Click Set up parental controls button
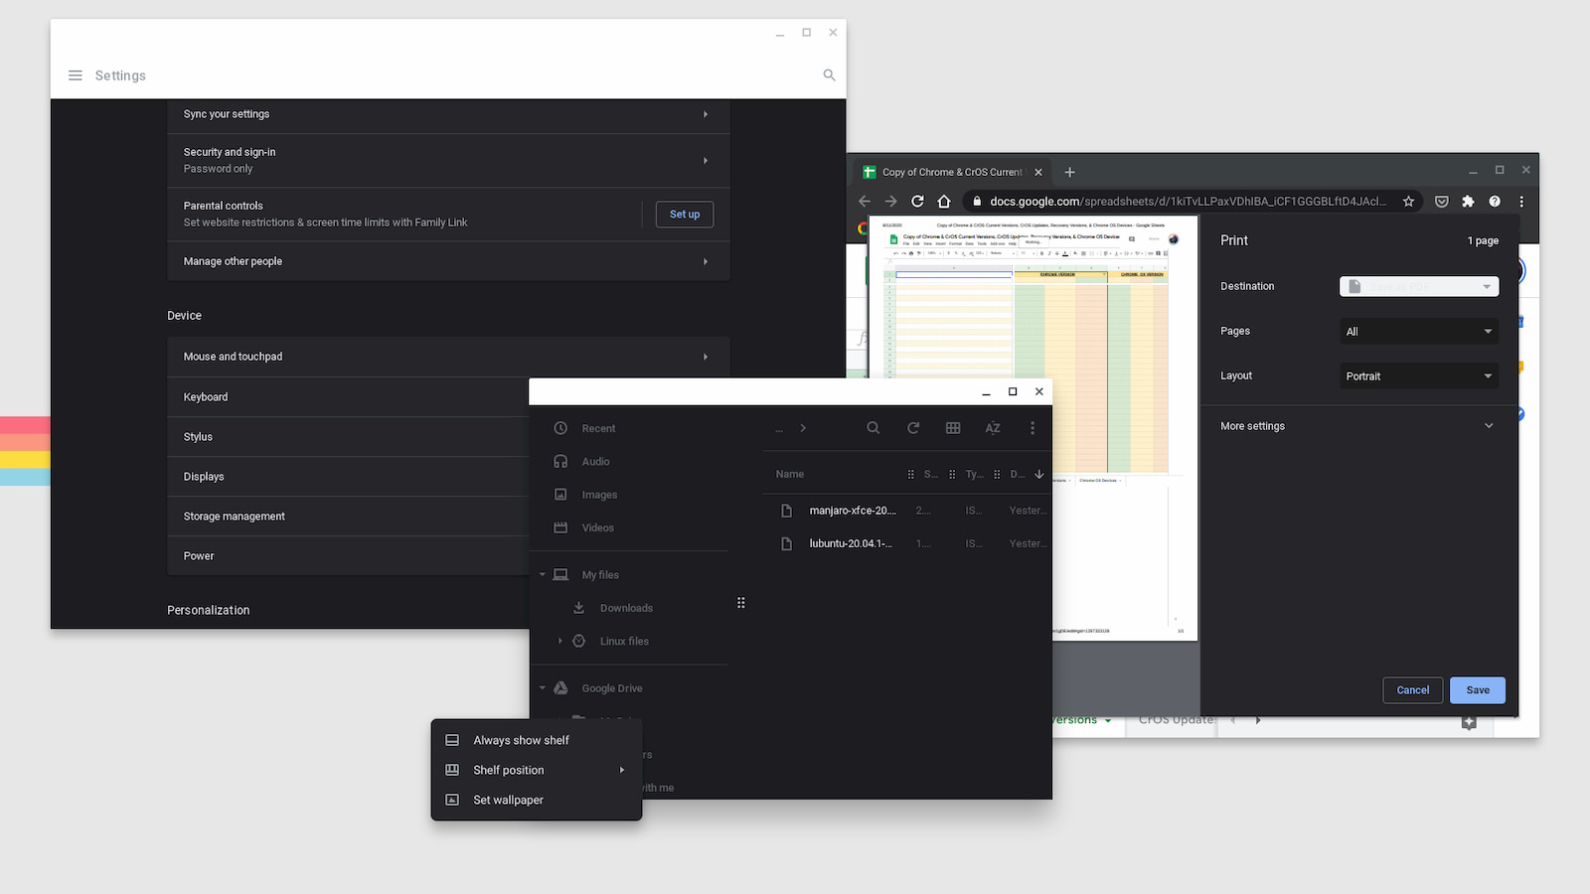The image size is (1590, 894). pos(685,215)
